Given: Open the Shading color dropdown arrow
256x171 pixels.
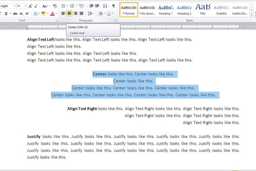Looking at the screenshot, I should 104,13.
